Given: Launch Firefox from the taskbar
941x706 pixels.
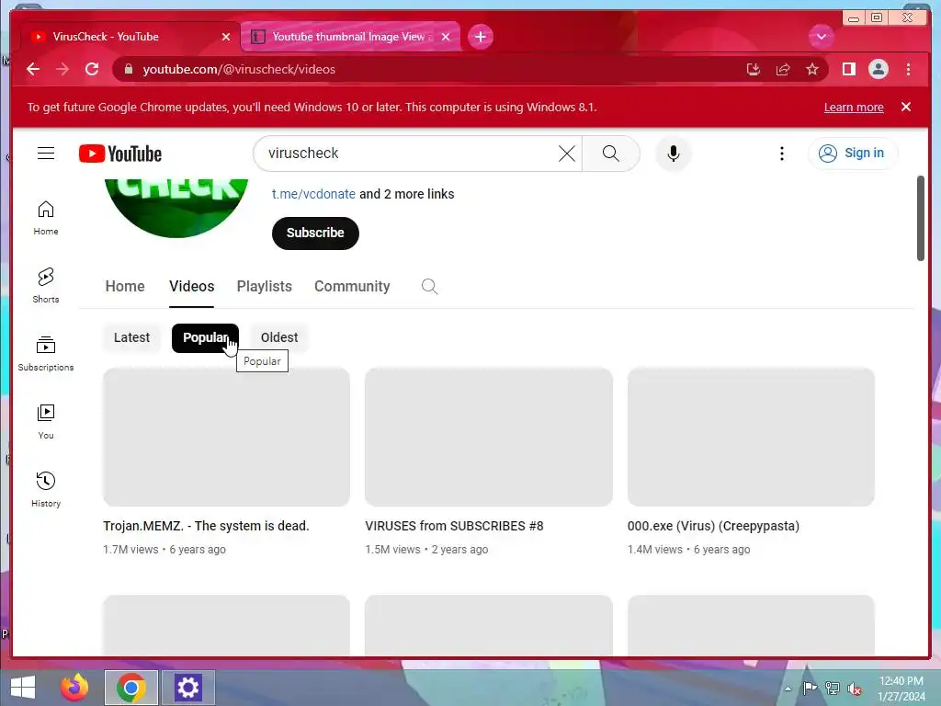Looking at the screenshot, I should point(74,688).
